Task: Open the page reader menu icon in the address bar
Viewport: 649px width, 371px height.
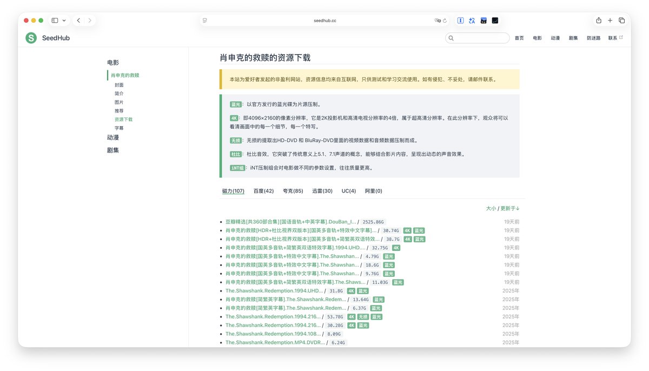Action: 205,21
